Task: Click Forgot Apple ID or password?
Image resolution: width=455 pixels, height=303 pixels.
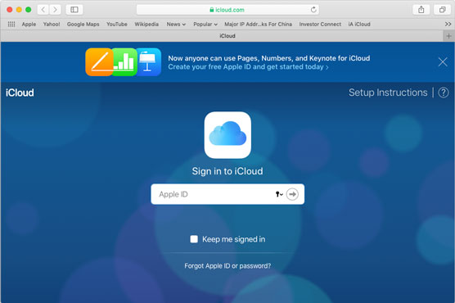Action: pos(227,266)
